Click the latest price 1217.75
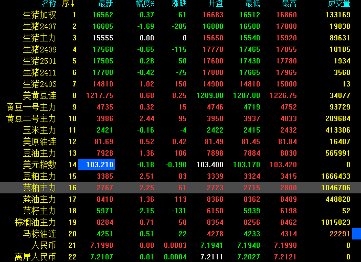 click(x=100, y=95)
